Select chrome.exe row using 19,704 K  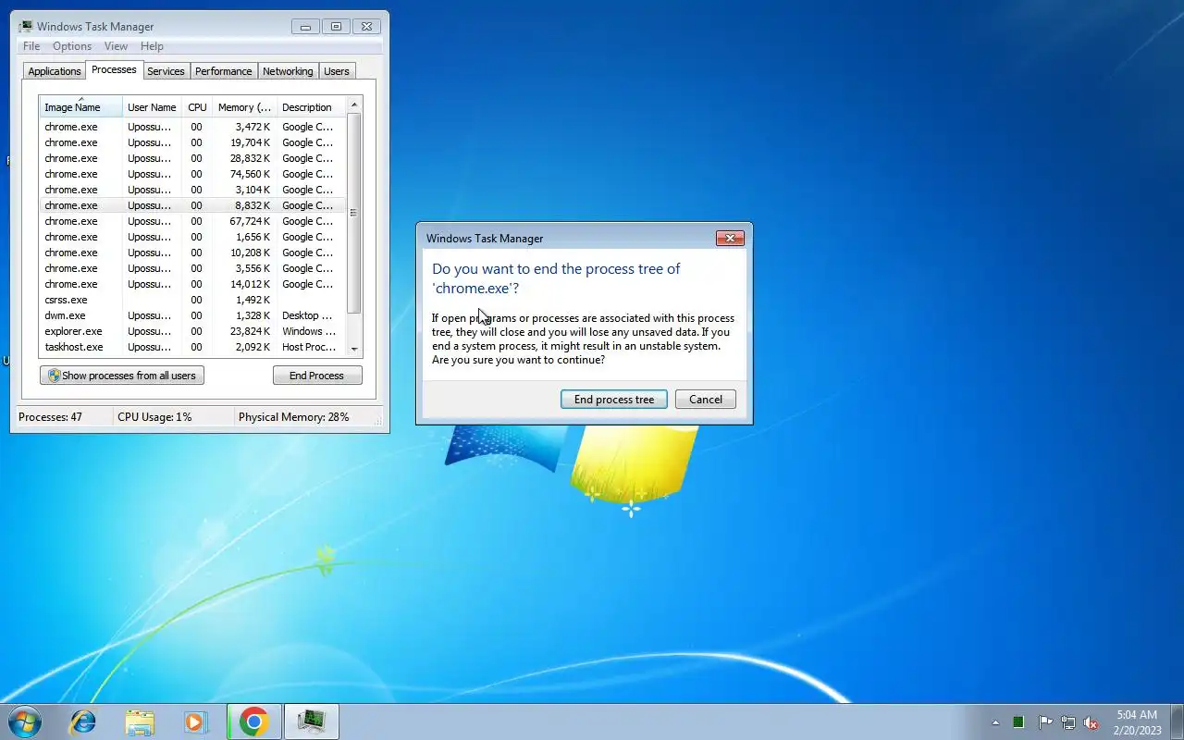click(x=192, y=142)
